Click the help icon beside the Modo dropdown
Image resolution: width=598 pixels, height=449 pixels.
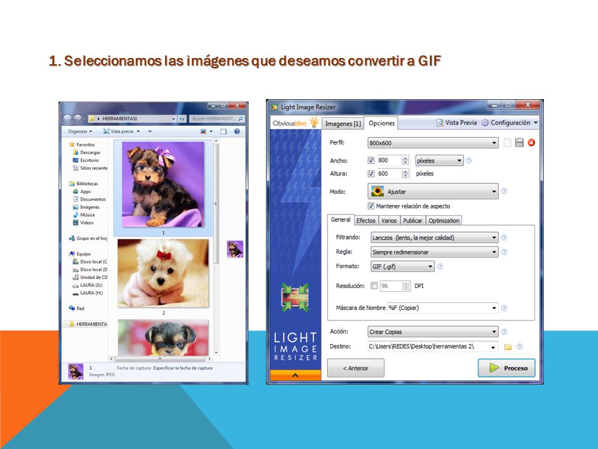(x=504, y=191)
